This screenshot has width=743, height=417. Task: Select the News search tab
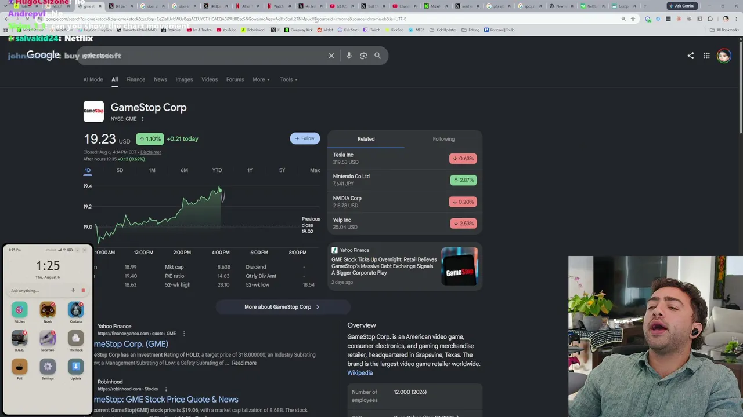pyautogui.click(x=160, y=79)
